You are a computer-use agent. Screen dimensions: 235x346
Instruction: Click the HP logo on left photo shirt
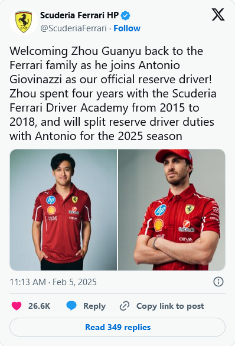coord(51,200)
